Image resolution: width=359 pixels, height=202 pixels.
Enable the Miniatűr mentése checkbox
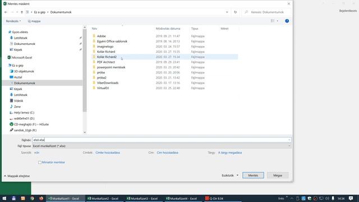(40, 162)
